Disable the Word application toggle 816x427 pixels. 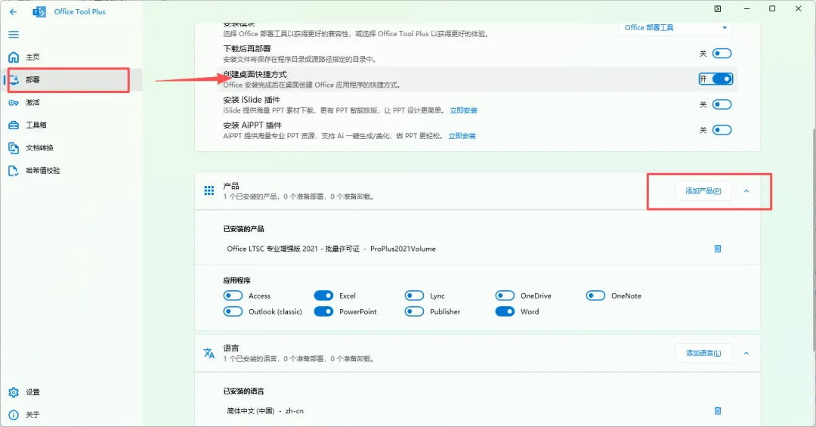pyautogui.click(x=505, y=311)
